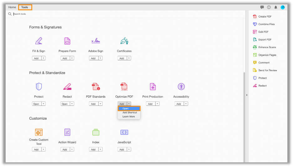Click the magnifier search icon
The height and width of the screenshot is (167, 293).
click(10, 14)
